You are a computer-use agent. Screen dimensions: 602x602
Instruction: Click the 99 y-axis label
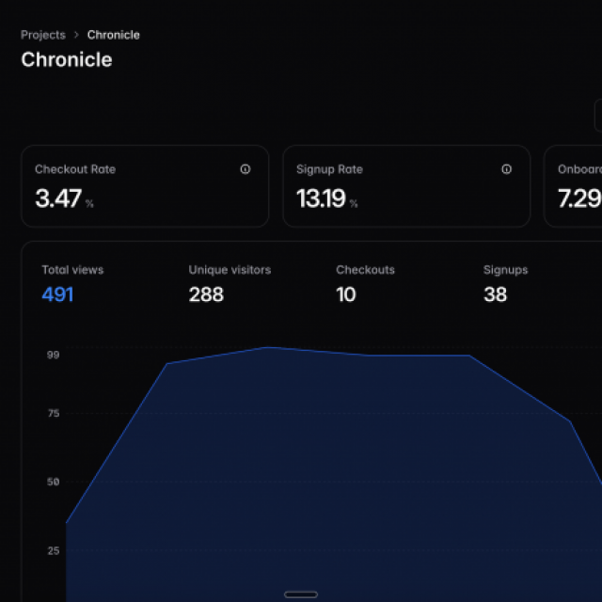tap(54, 355)
